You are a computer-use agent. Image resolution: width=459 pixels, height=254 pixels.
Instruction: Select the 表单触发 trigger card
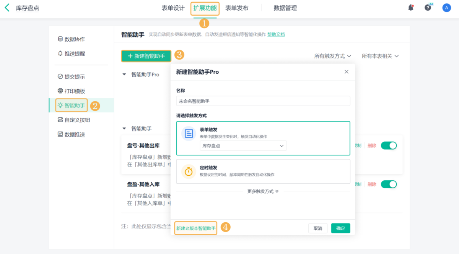(263, 138)
